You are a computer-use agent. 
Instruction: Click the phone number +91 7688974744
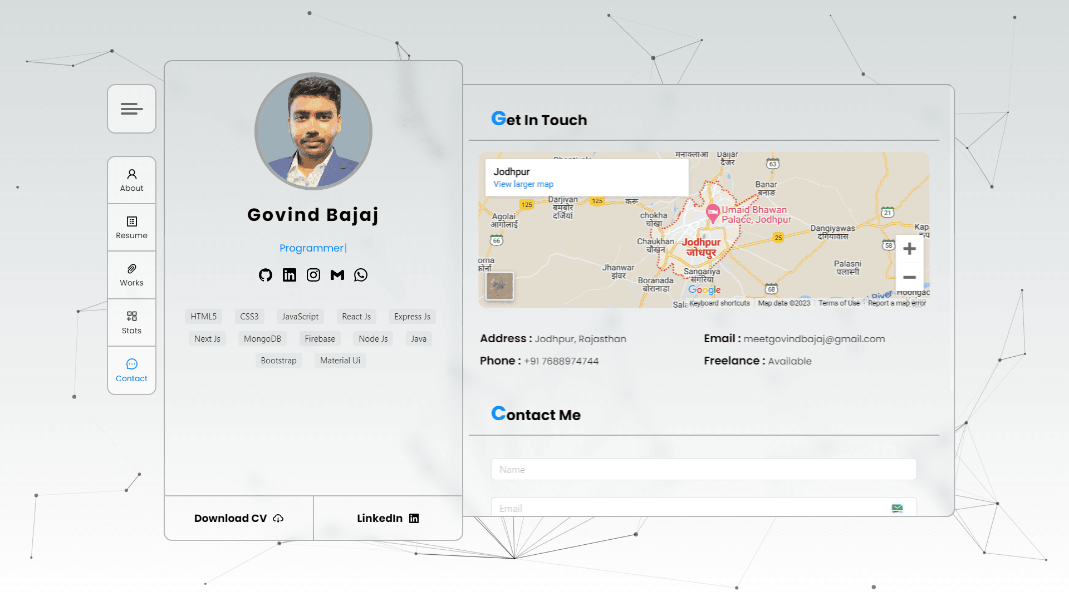coord(561,361)
